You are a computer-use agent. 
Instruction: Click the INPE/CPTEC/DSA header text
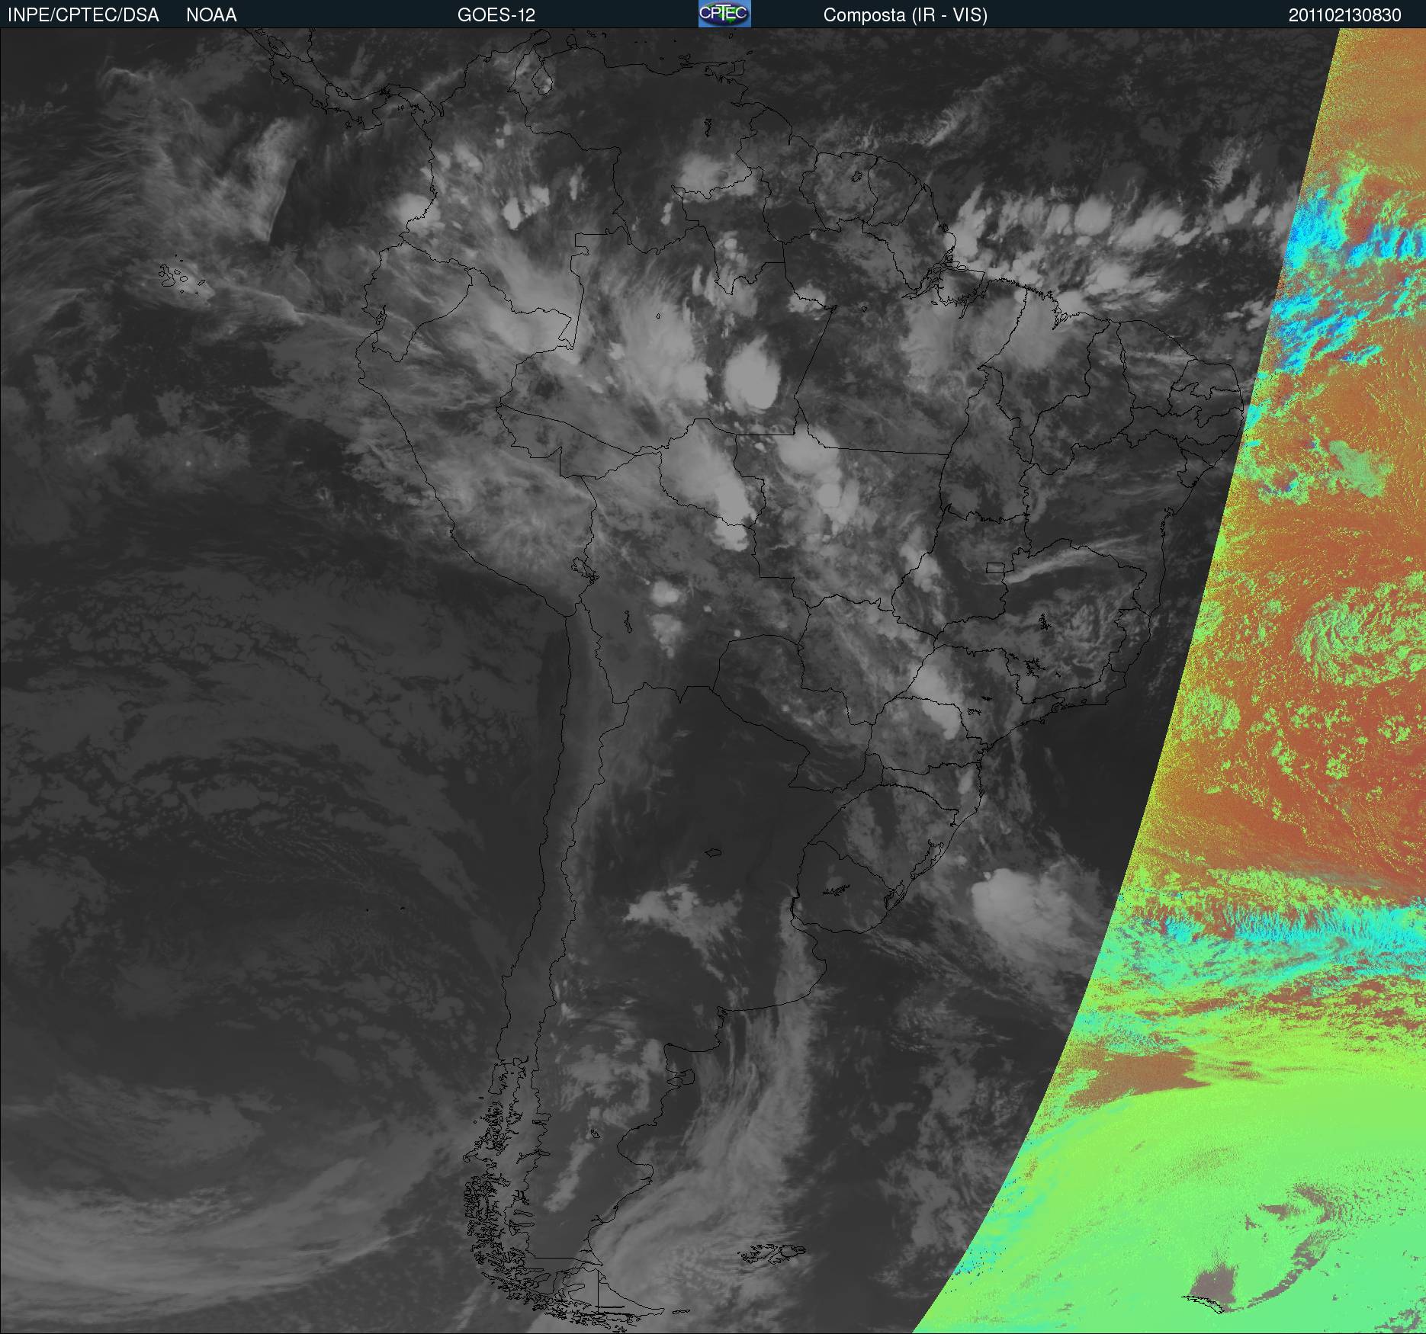83,15
